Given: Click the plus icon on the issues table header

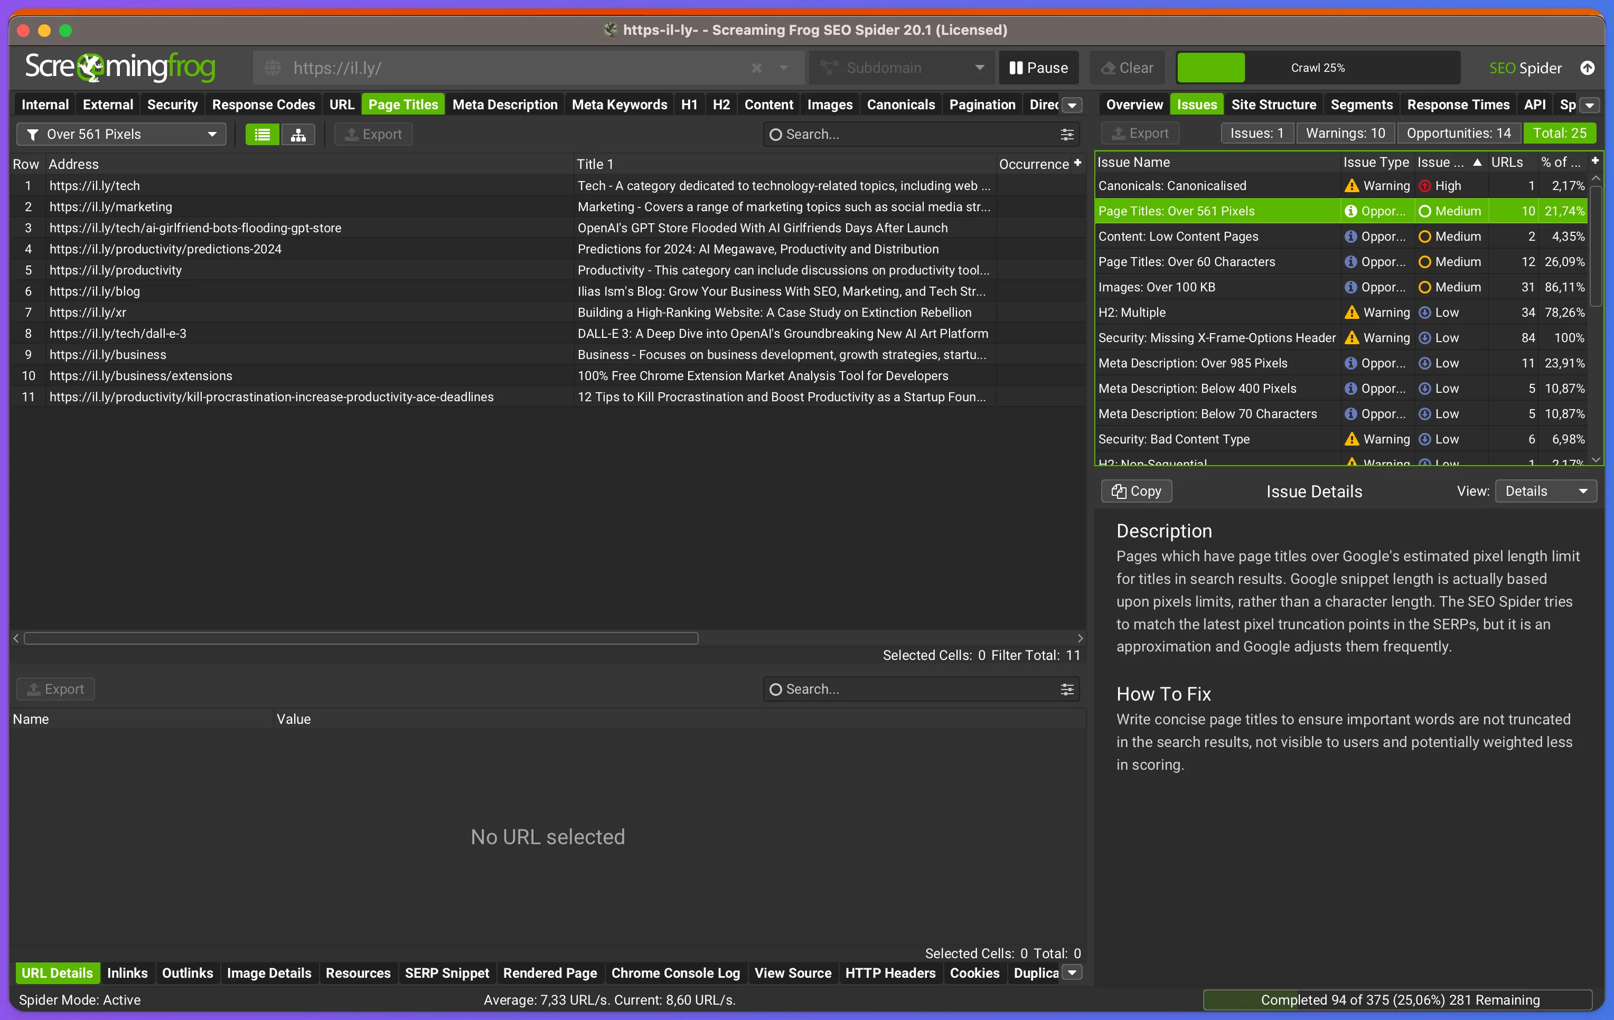Looking at the screenshot, I should point(1595,161).
